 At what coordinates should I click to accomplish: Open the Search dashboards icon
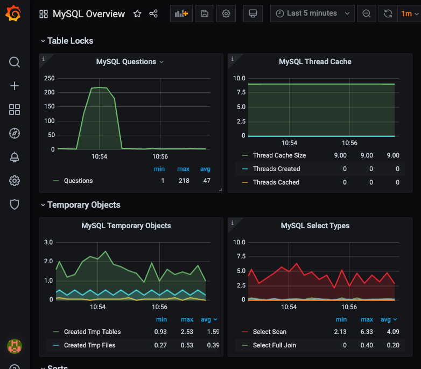pos(15,62)
